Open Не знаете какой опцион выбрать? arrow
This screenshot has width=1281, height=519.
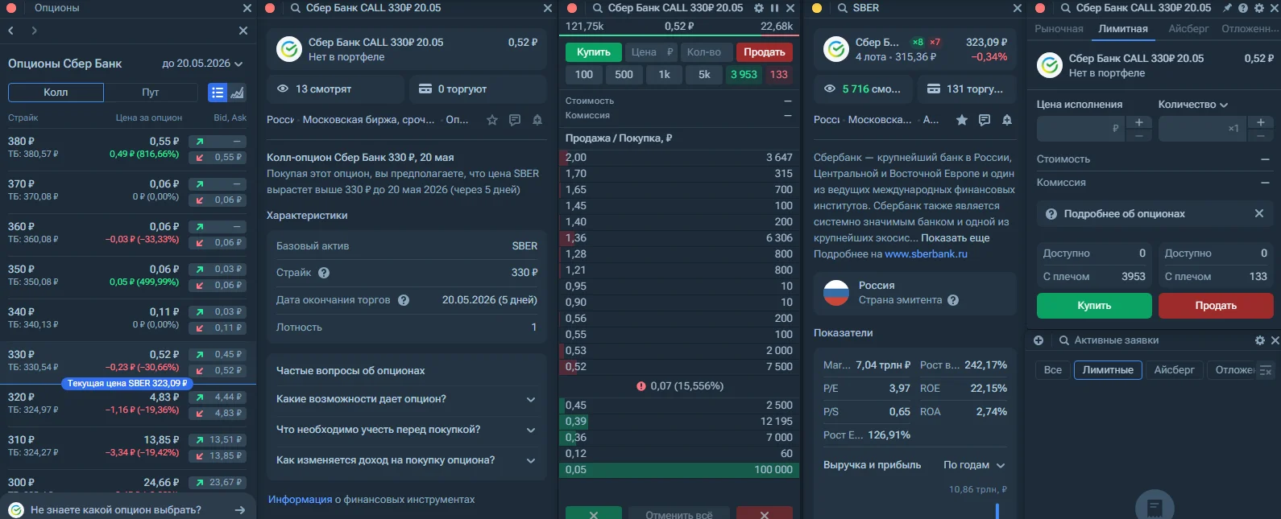click(x=239, y=510)
